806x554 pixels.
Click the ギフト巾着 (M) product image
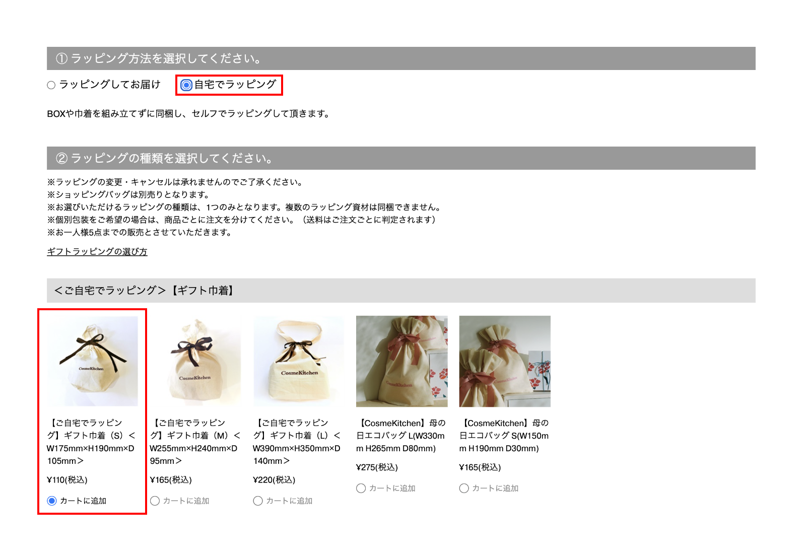click(x=195, y=361)
